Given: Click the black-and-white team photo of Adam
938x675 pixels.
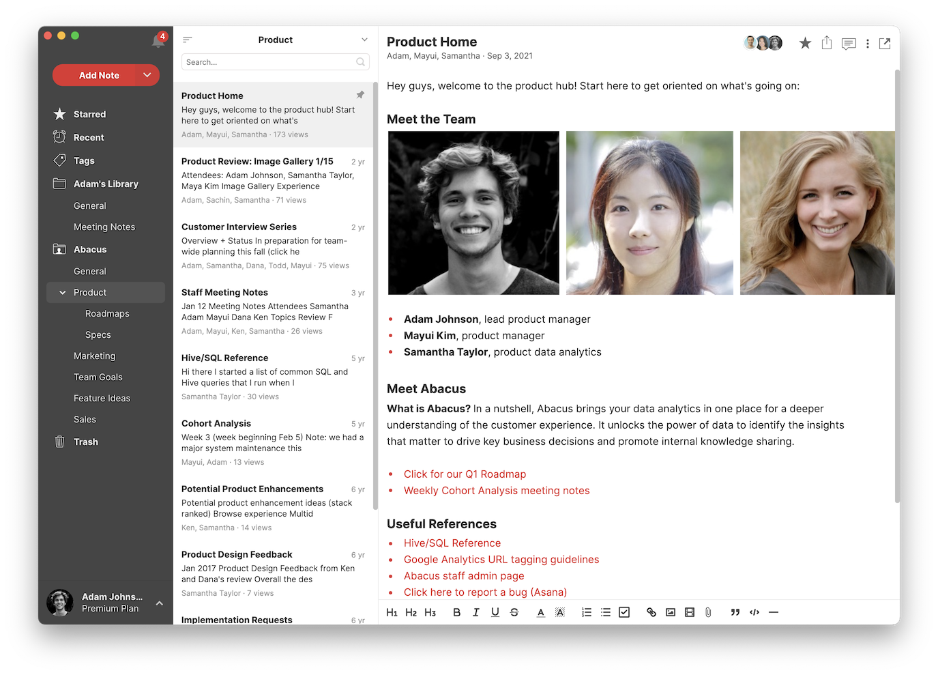Looking at the screenshot, I should [x=473, y=213].
